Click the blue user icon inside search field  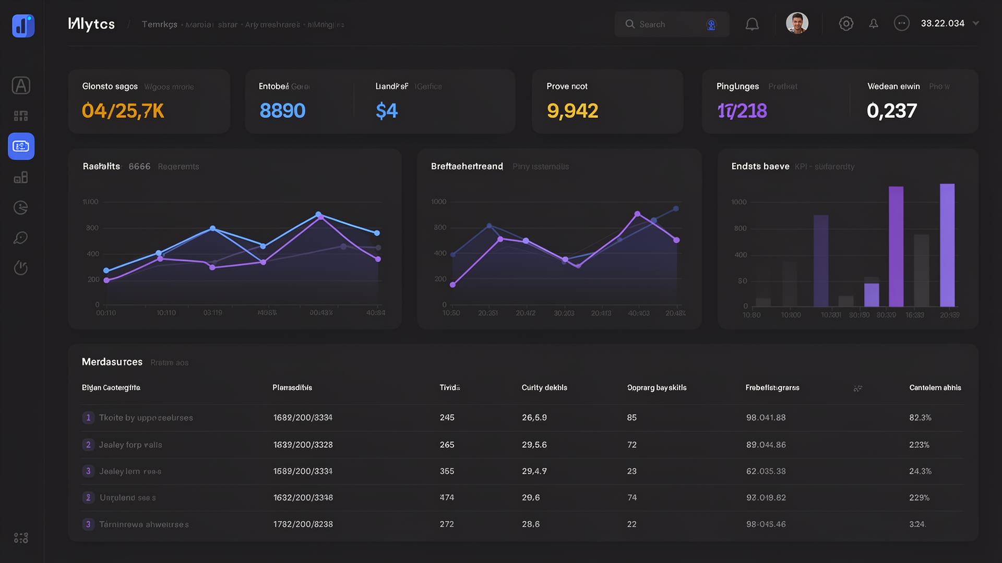coord(711,25)
